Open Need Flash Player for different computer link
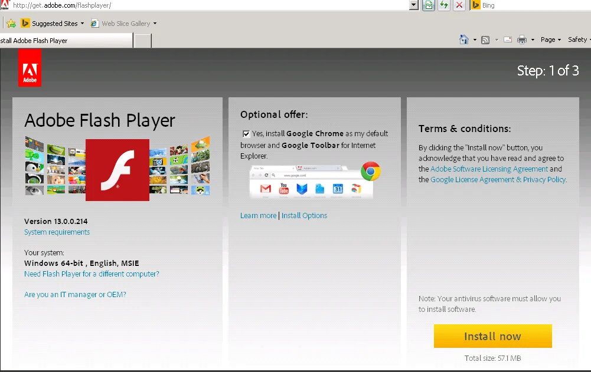591x372 pixels. (x=92, y=274)
